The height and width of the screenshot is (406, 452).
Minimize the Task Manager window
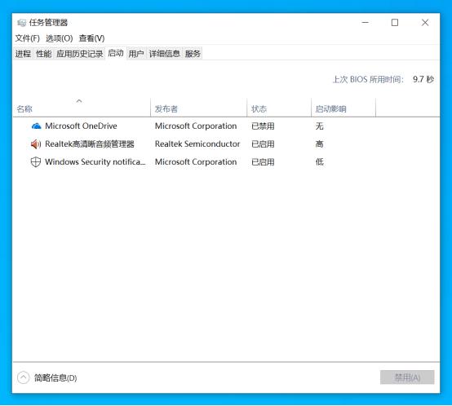pyautogui.click(x=366, y=23)
